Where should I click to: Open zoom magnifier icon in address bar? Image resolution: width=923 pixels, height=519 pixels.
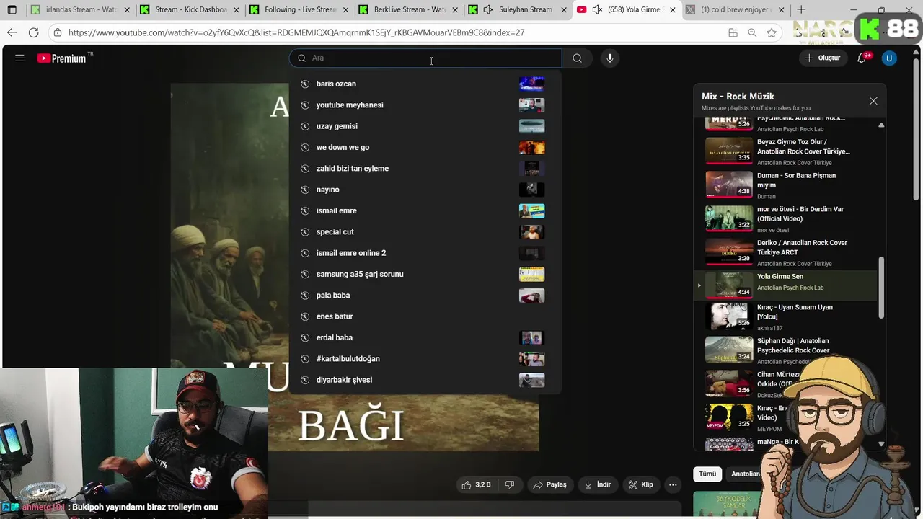coord(752,32)
